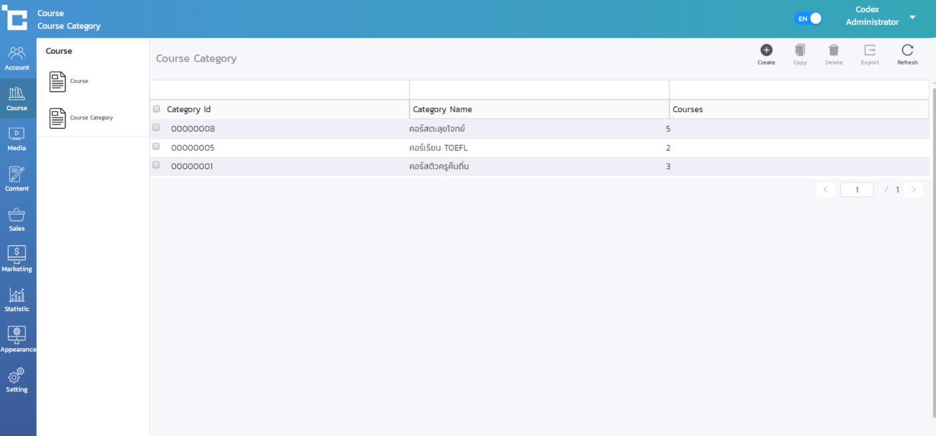This screenshot has height=436, width=936.
Task: Open the Marketing section icon
Action: pyautogui.click(x=17, y=258)
